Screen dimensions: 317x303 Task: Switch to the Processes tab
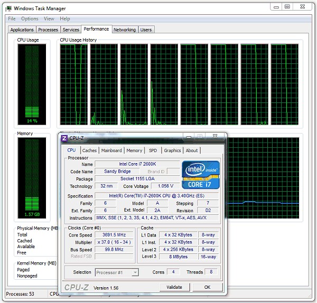pyautogui.click(x=48, y=30)
